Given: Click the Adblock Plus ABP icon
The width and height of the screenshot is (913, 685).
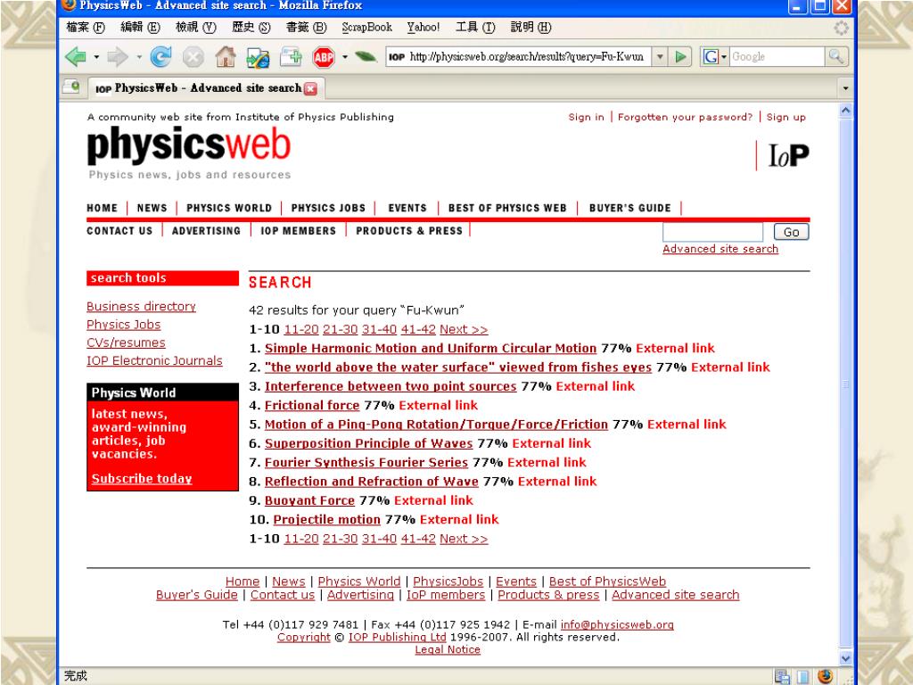Looking at the screenshot, I should pyautogui.click(x=324, y=57).
